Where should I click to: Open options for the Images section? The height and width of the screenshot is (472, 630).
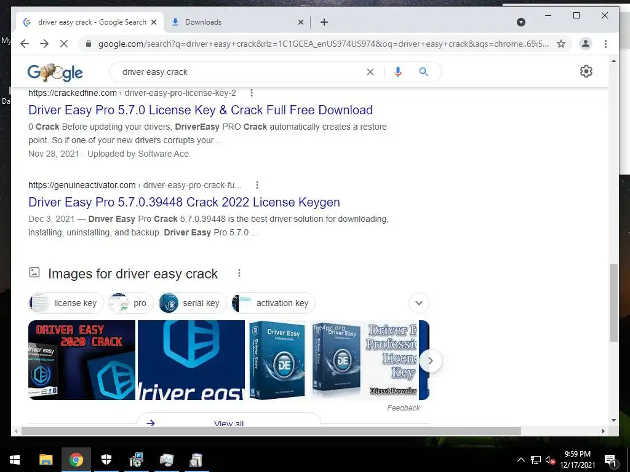(x=239, y=273)
